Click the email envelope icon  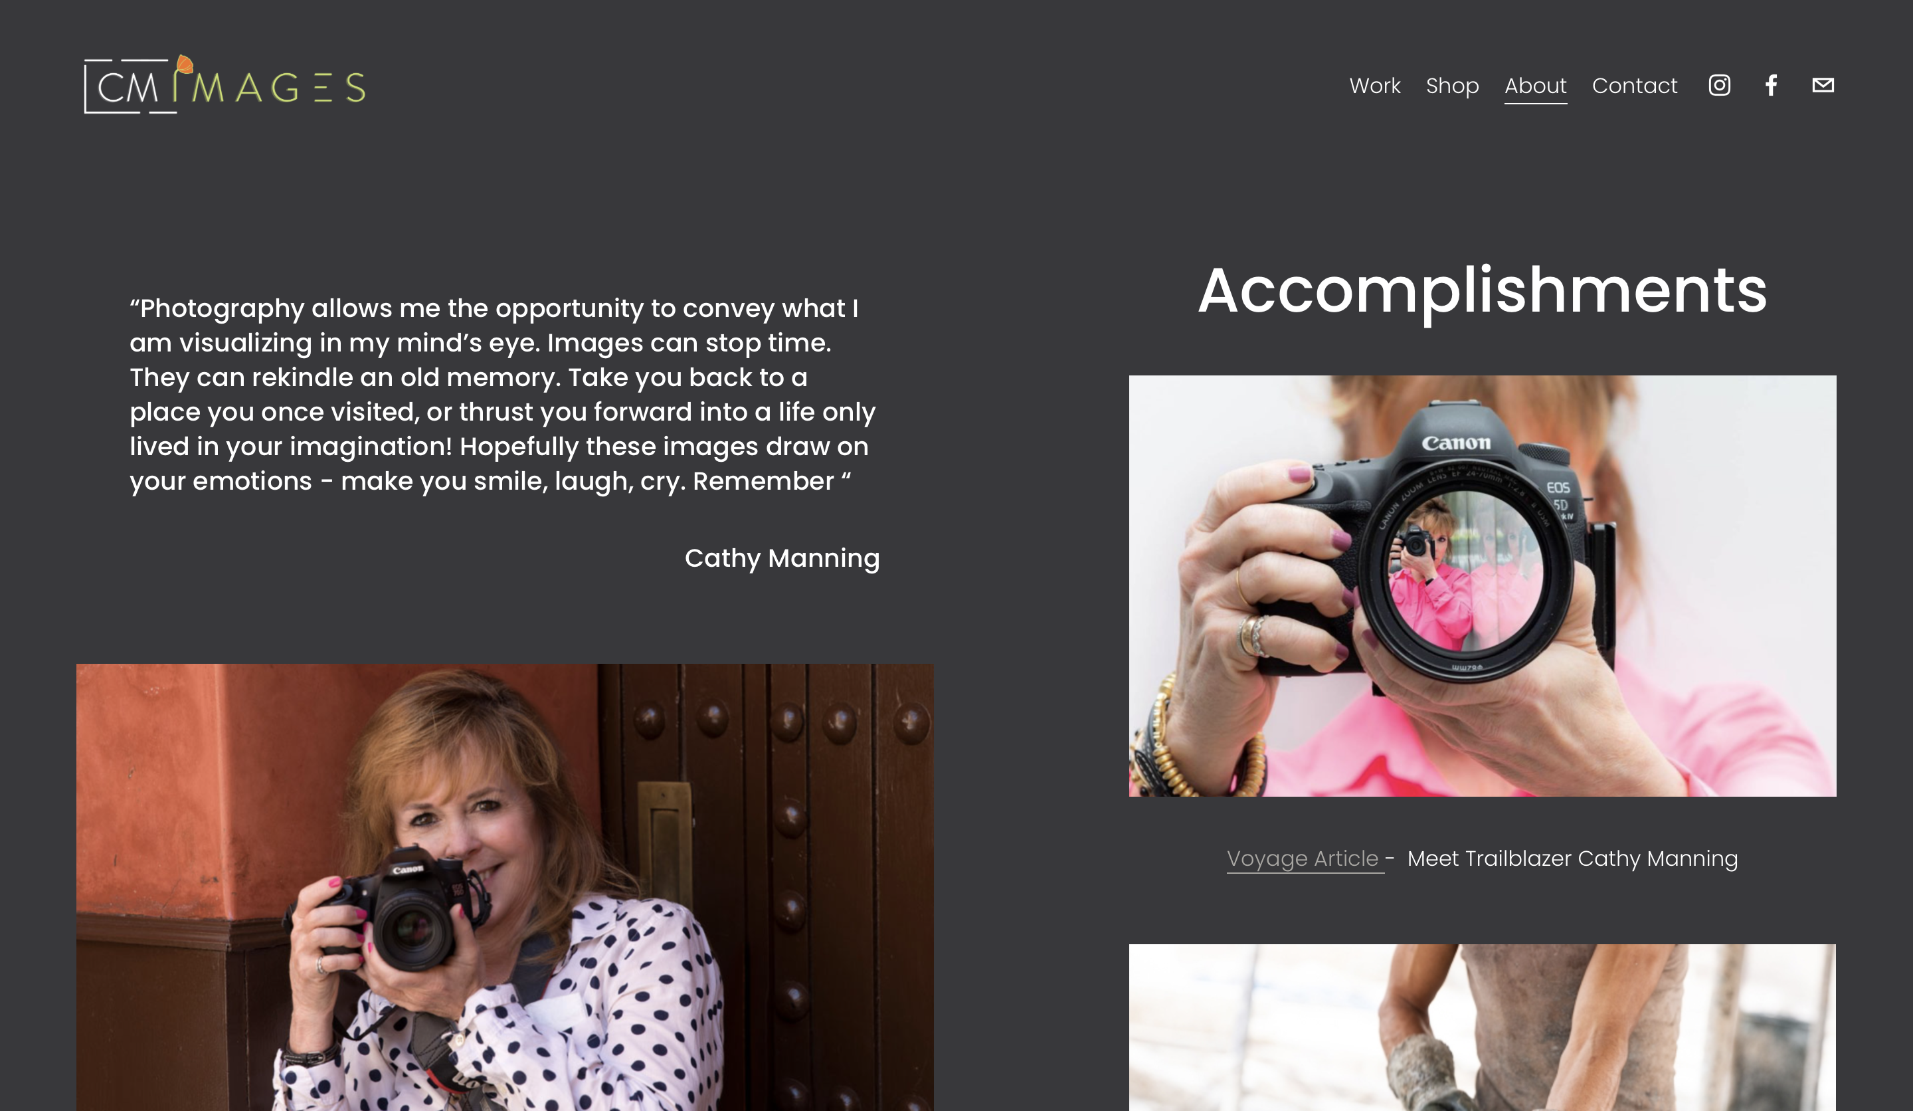pos(1823,85)
